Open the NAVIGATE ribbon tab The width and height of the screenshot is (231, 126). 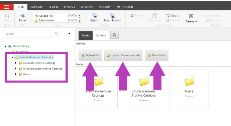36,7
